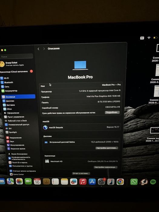
Task: Click the battery icon in the menu bar
Action: [x=155, y=38]
